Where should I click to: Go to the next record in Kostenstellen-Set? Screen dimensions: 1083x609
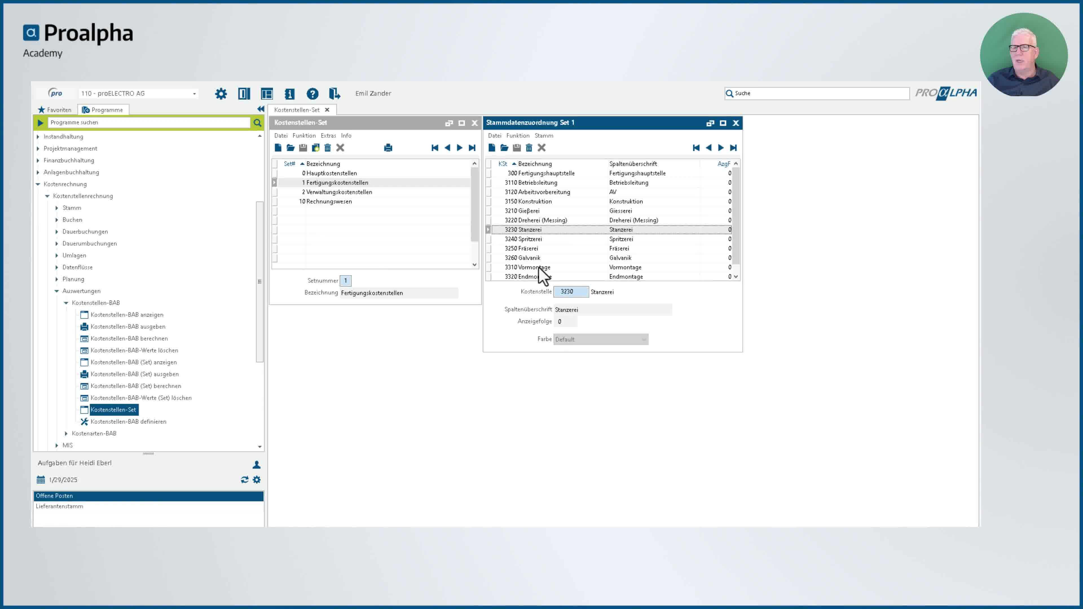(x=459, y=147)
